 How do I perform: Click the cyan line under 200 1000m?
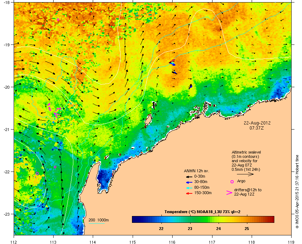tap(96, 224)
